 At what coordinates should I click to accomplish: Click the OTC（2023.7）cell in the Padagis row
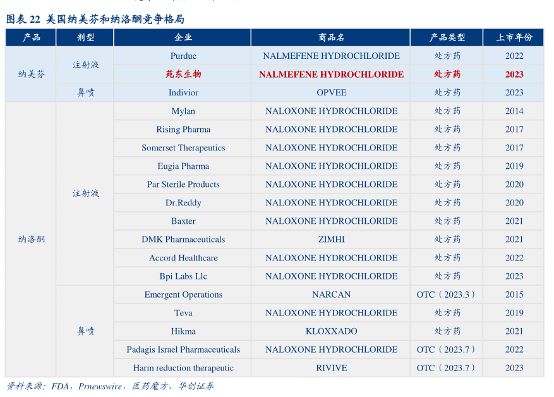tap(447, 350)
